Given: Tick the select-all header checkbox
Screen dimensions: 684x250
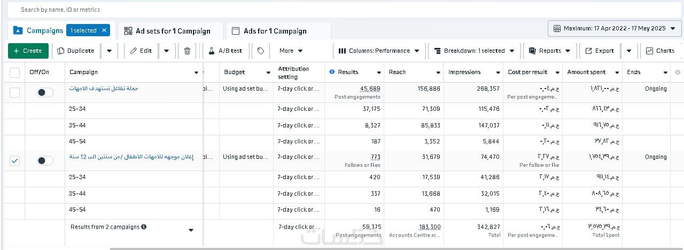Looking at the screenshot, I should tap(15, 72).
